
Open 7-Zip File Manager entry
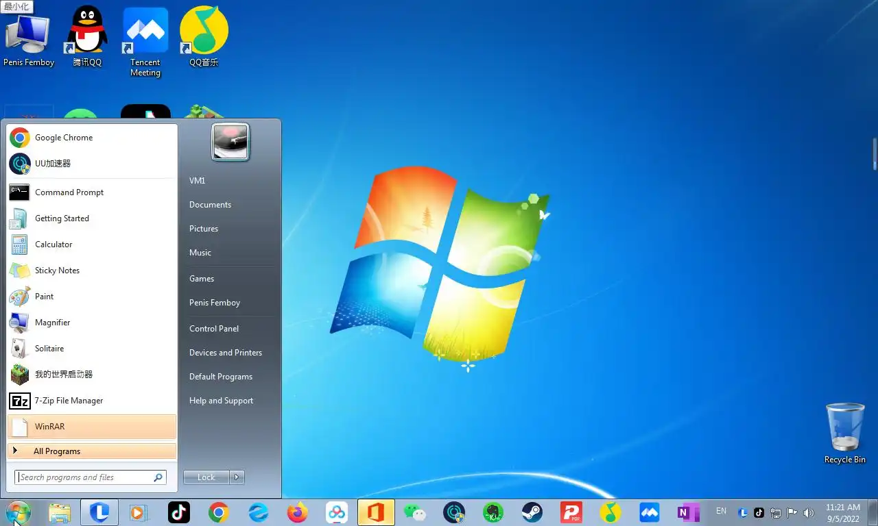[x=92, y=401]
